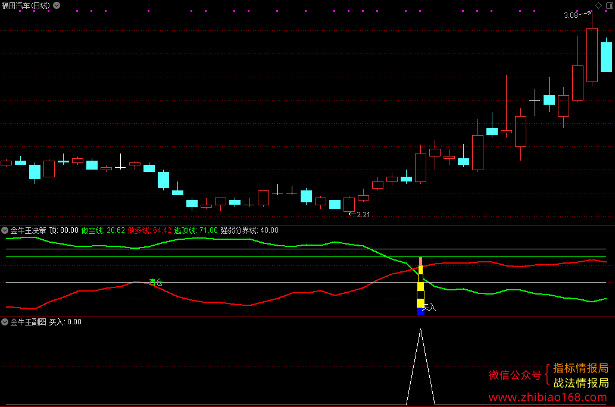
Task: Click the 买入 signal text marker
Action: tap(429, 307)
